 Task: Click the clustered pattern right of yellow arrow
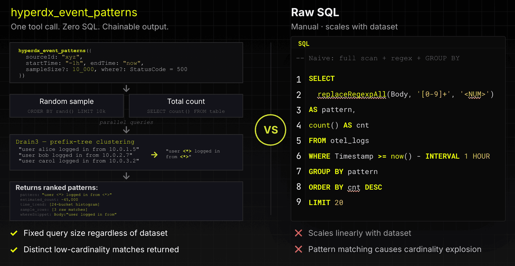point(193,154)
